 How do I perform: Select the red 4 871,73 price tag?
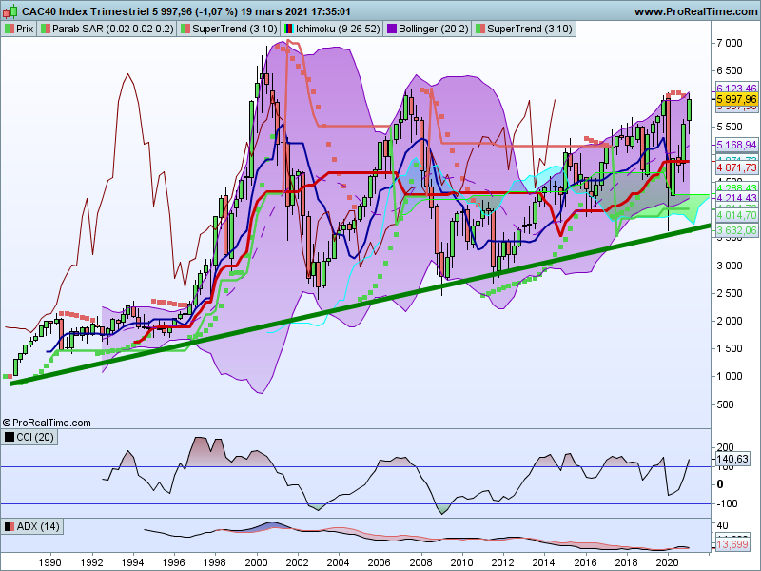tap(736, 167)
